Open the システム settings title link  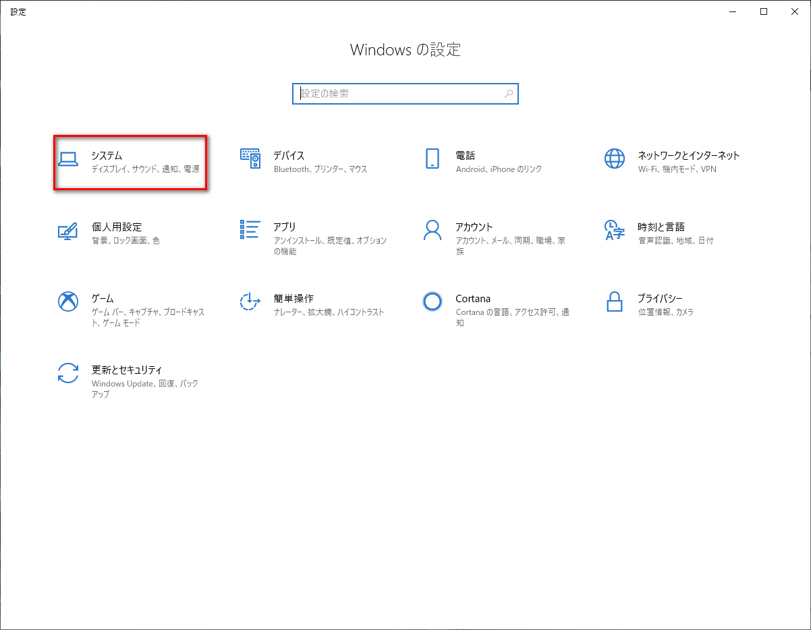[107, 156]
